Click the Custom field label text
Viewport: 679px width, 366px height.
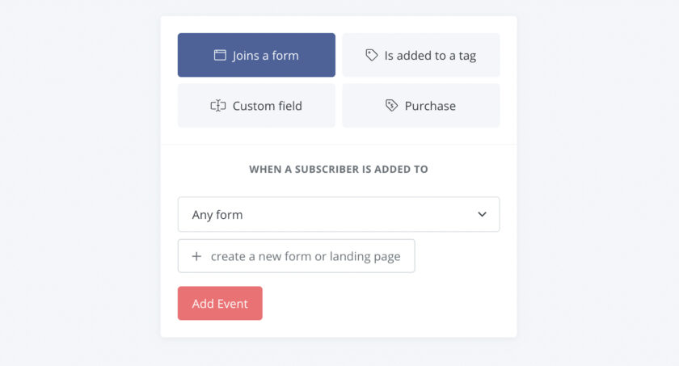tap(268, 106)
